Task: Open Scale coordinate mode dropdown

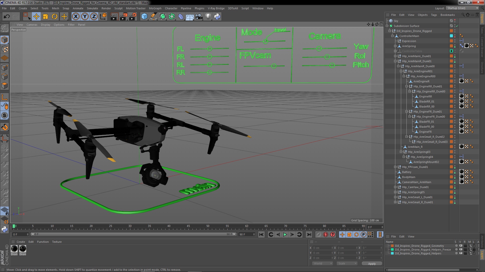Action: point(347,263)
